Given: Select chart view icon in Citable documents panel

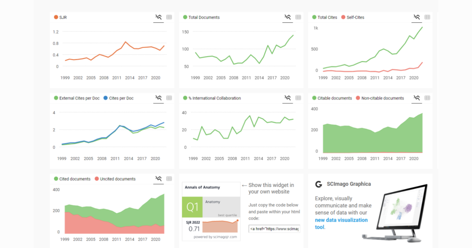Looking at the screenshot, I should click(x=417, y=98).
